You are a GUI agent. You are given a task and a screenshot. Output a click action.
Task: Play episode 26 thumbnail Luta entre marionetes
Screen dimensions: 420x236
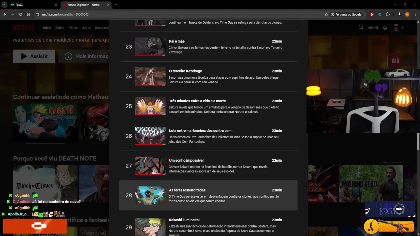(150, 136)
